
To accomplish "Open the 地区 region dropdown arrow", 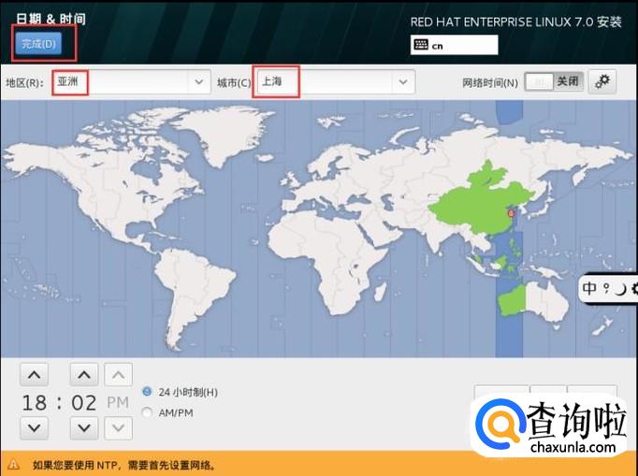I will (x=198, y=81).
